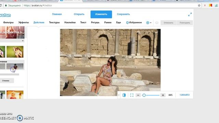Open the Избранное favorites section
Image resolution: width=219 pixels, height=123 pixels.
point(134,23)
